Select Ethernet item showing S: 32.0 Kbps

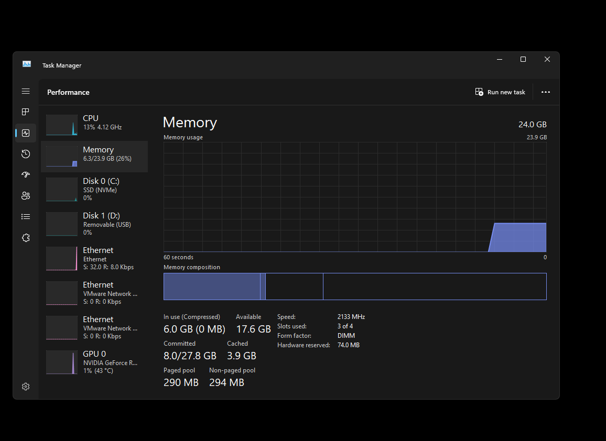tap(94, 258)
